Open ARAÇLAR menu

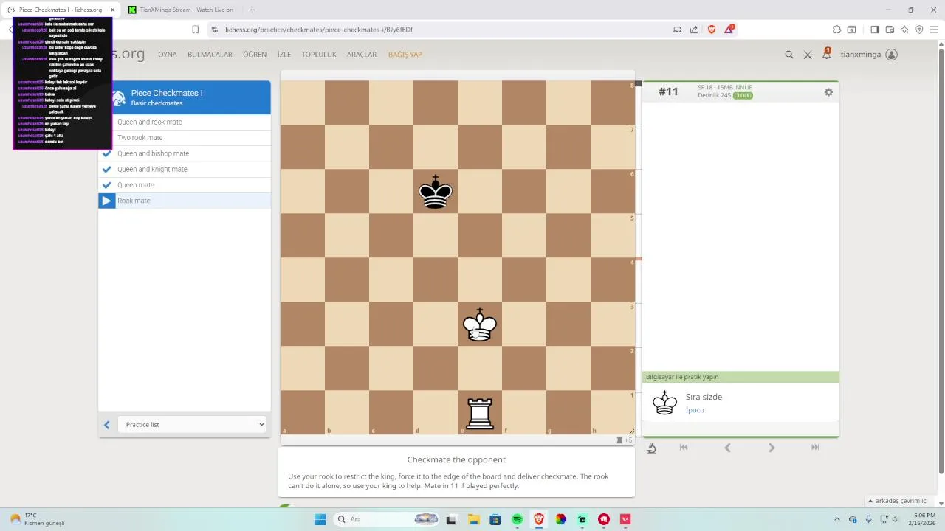tap(362, 55)
